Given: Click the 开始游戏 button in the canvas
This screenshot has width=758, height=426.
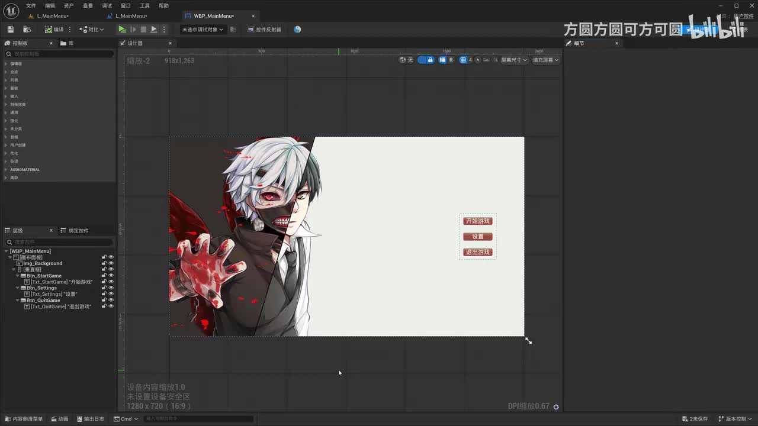Looking at the screenshot, I should [477, 221].
